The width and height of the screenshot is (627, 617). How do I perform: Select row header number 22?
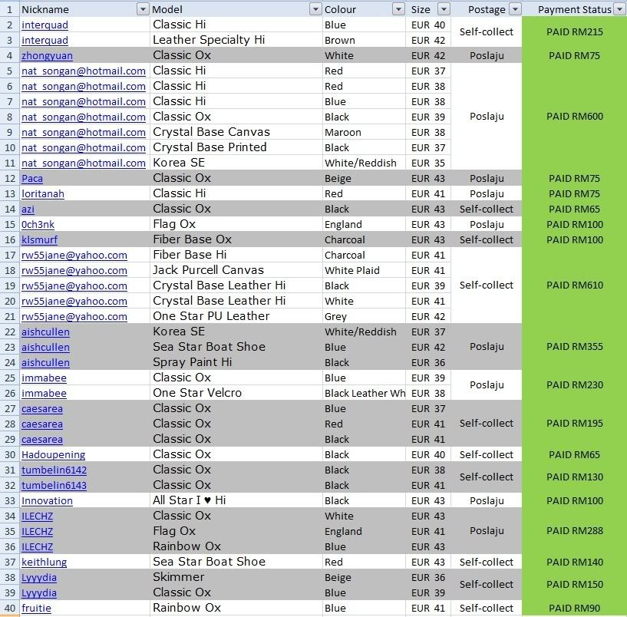click(x=8, y=332)
